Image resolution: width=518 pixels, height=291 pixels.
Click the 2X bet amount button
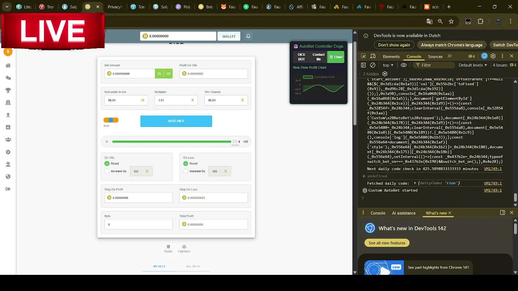[159, 74]
